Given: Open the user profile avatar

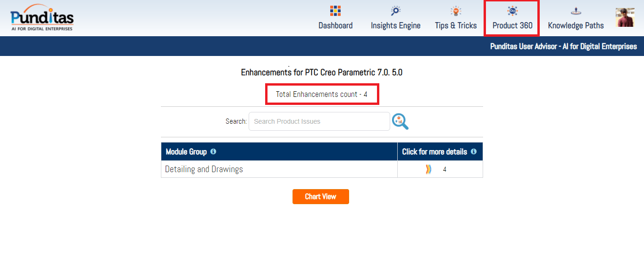Looking at the screenshot, I should click(625, 17).
